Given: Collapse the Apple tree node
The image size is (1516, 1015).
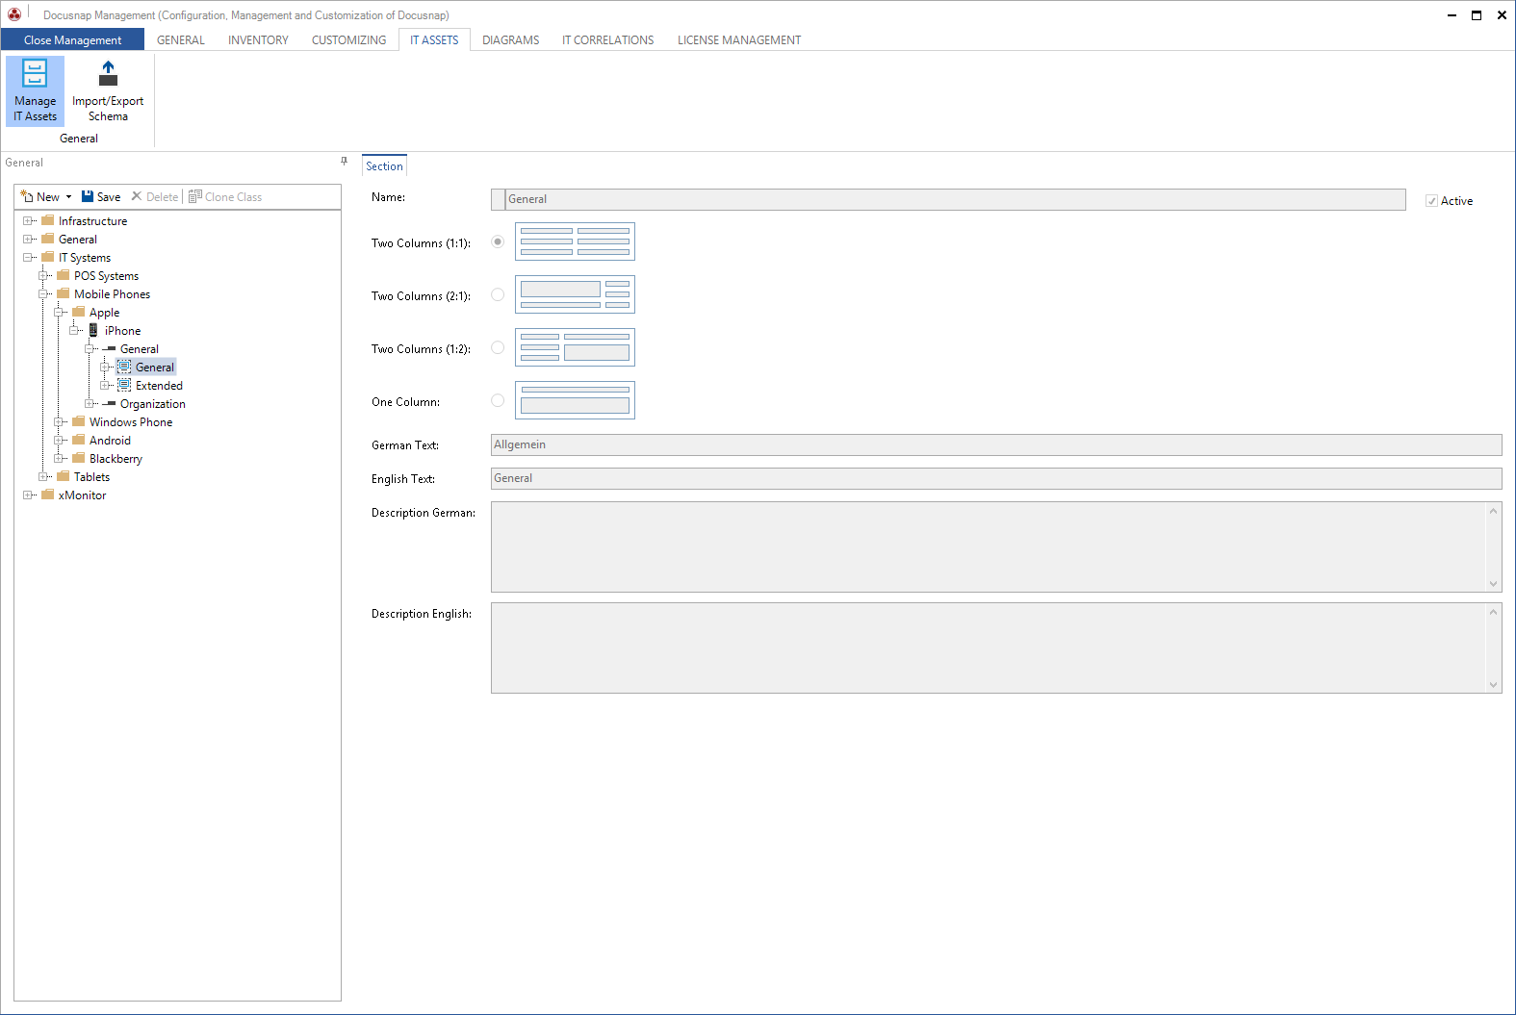Looking at the screenshot, I should pyautogui.click(x=59, y=312).
